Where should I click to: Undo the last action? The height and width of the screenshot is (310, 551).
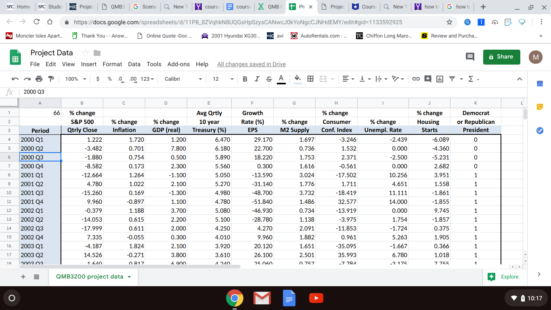coord(15,79)
